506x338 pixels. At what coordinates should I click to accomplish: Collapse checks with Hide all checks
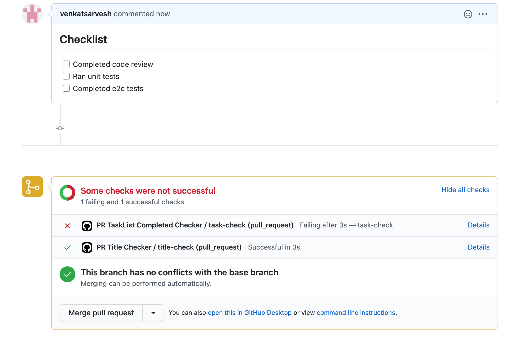pyautogui.click(x=465, y=190)
